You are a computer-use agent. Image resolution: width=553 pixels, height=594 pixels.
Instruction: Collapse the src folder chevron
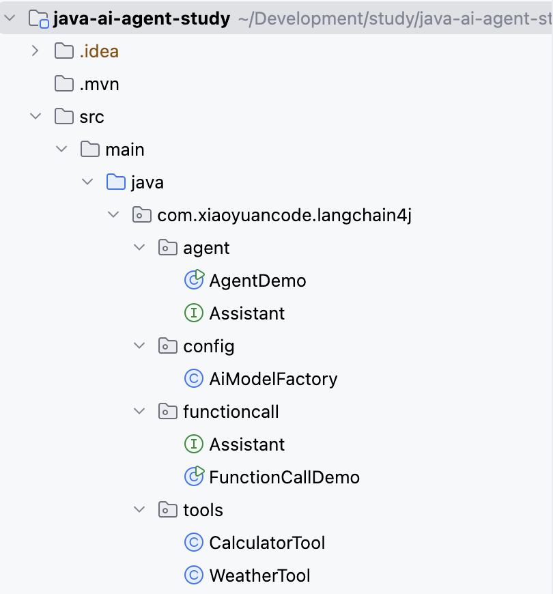pyautogui.click(x=36, y=116)
